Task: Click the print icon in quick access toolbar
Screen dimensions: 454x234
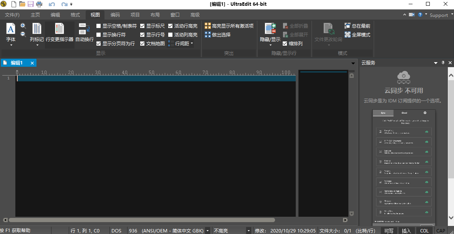Action: 39,4
